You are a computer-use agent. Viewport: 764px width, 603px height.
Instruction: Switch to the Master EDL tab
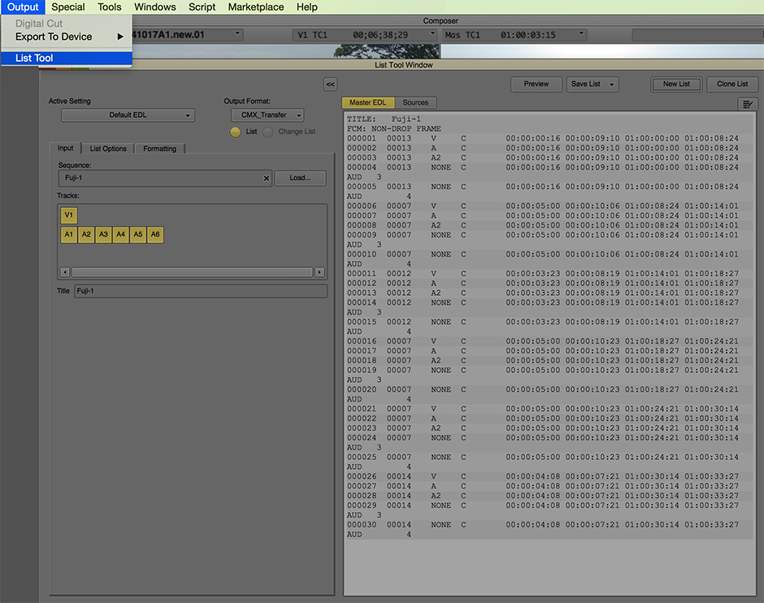pos(368,102)
